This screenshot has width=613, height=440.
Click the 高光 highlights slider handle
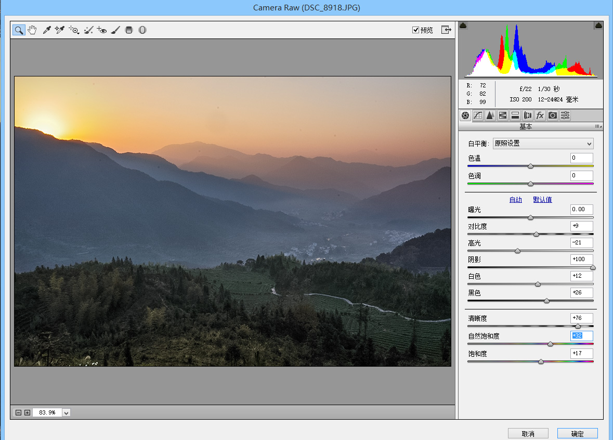pos(518,251)
